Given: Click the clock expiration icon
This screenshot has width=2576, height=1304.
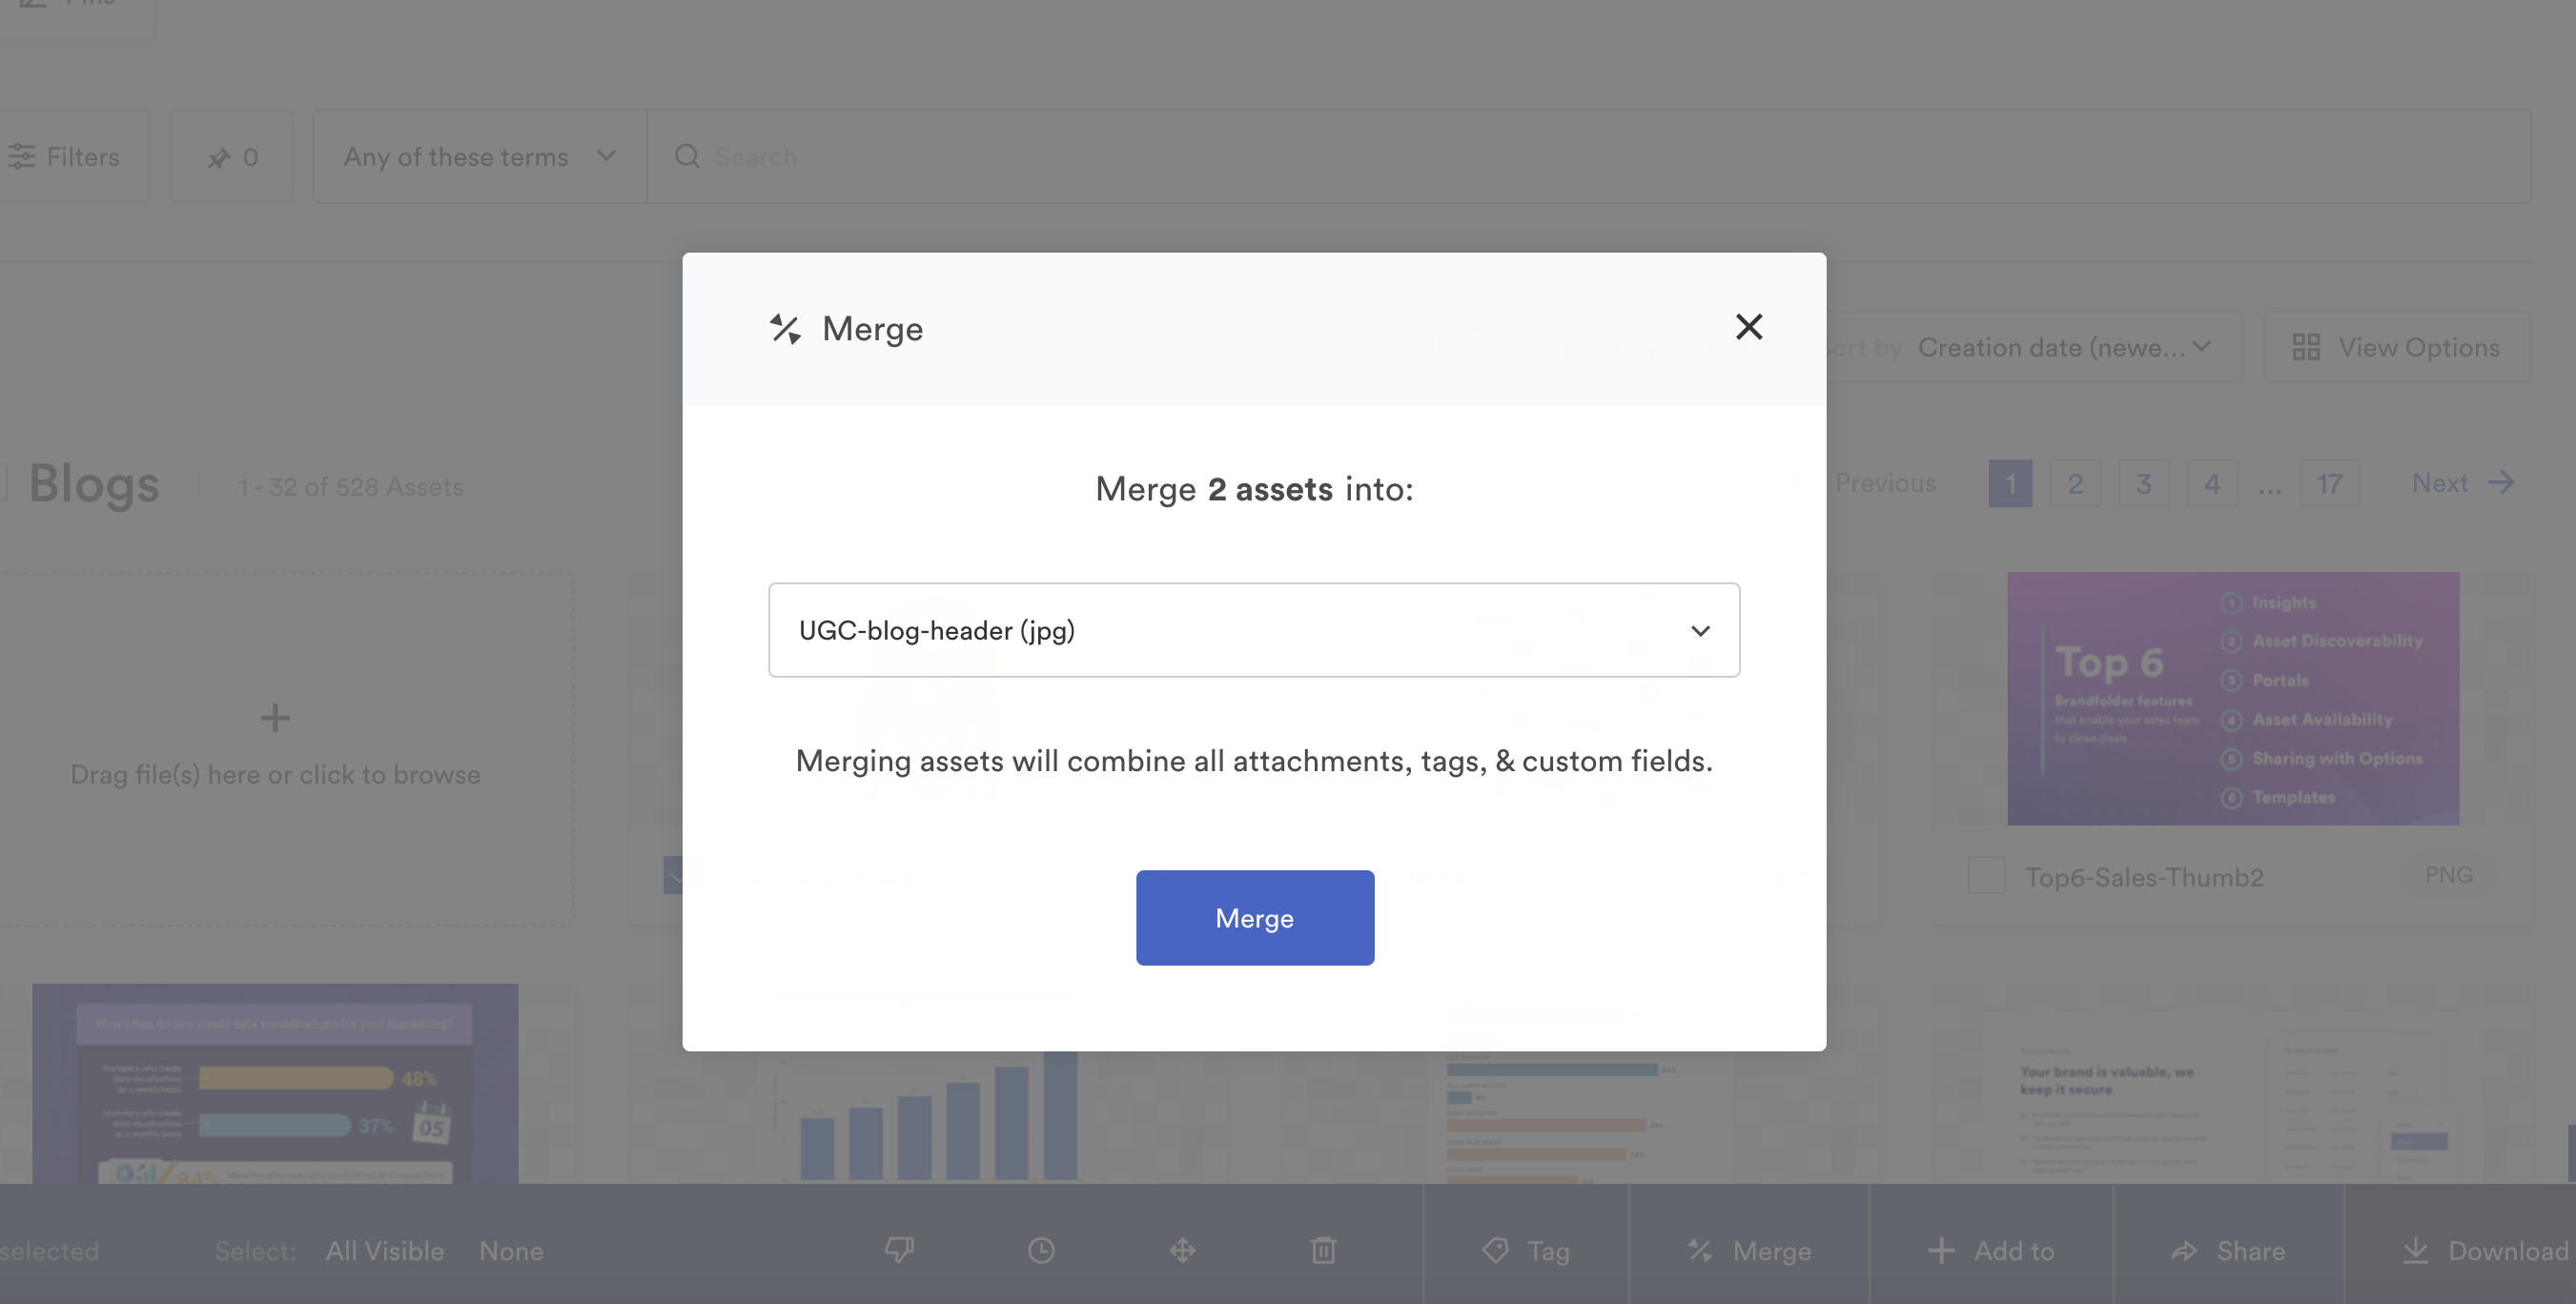Looking at the screenshot, I should [x=1041, y=1250].
